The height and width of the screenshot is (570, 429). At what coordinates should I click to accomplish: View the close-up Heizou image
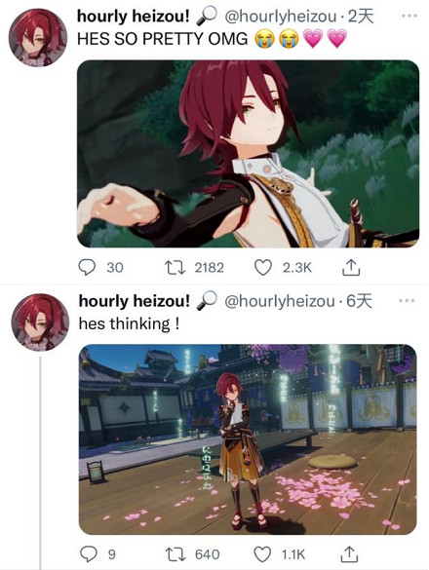249,154
